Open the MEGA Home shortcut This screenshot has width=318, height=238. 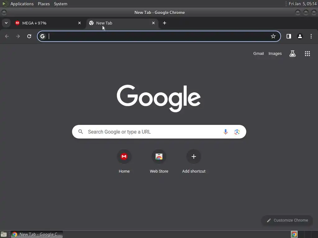tap(124, 161)
